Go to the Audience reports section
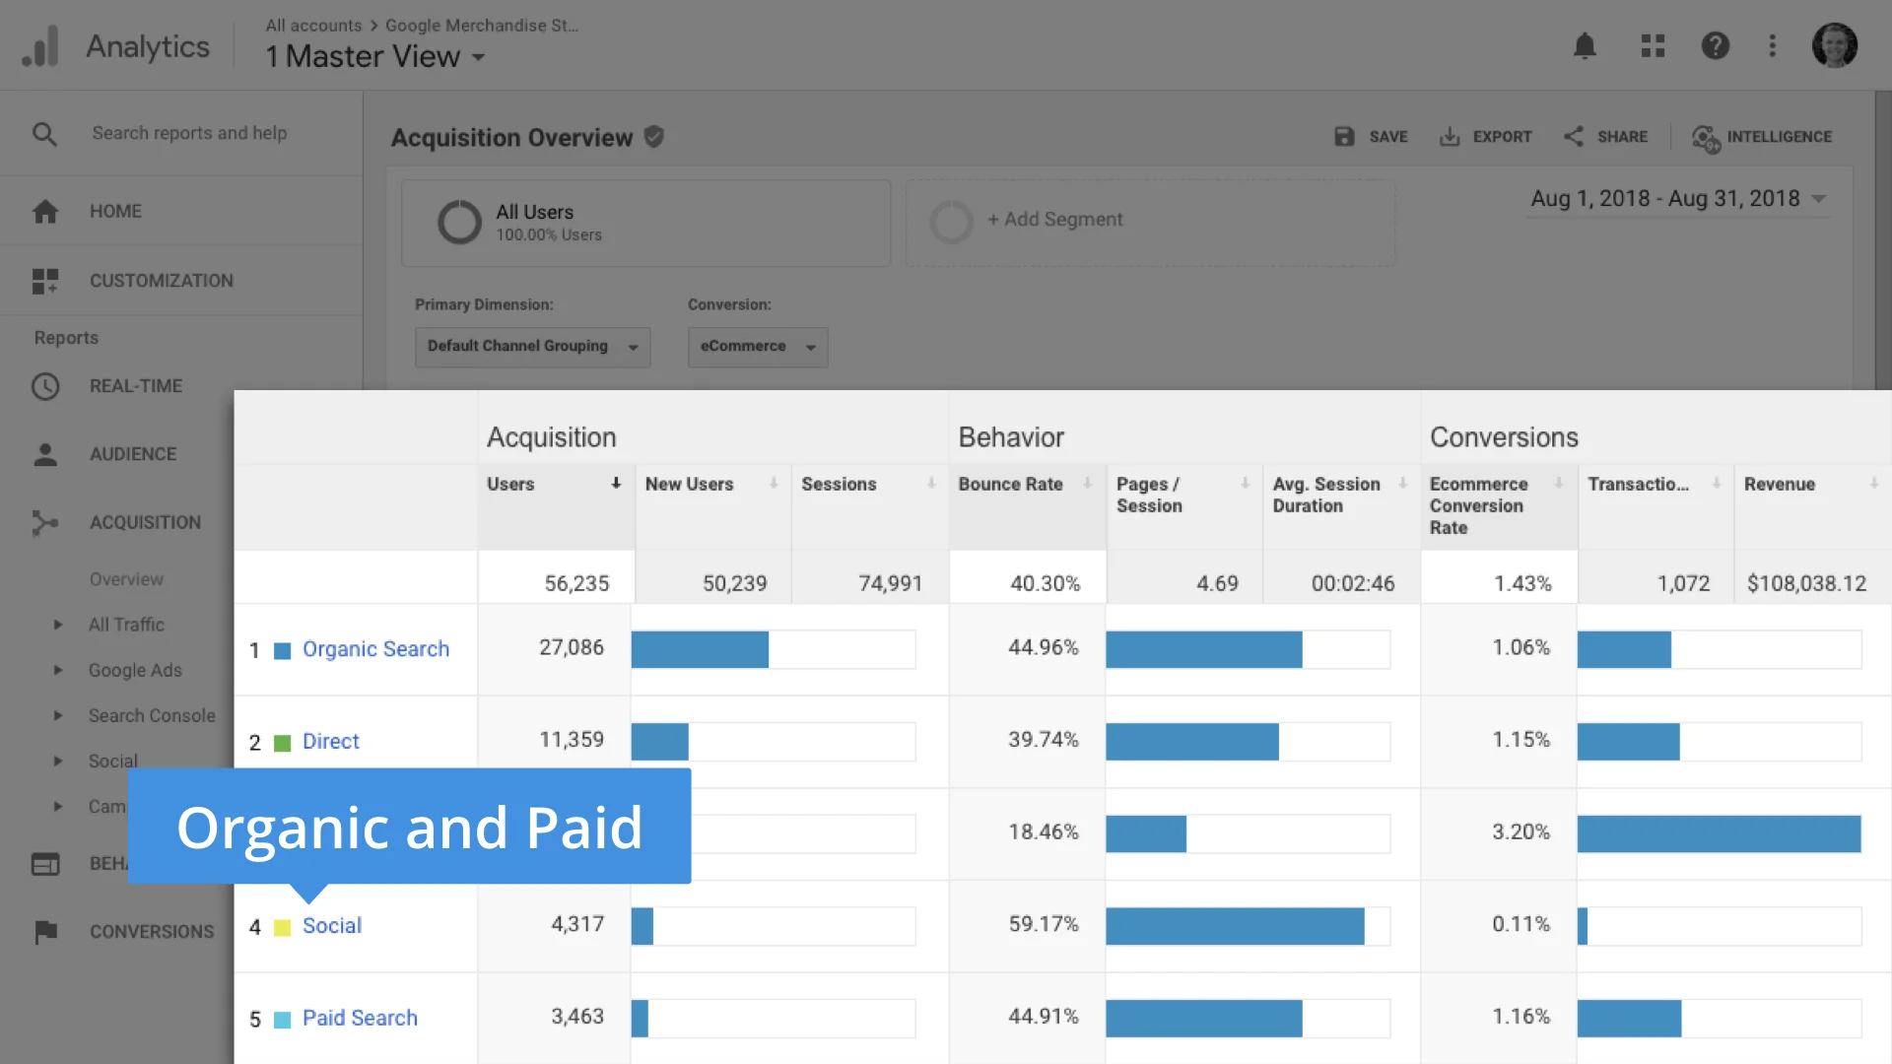Screen dimensions: 1892x1064 coord(132,454)
